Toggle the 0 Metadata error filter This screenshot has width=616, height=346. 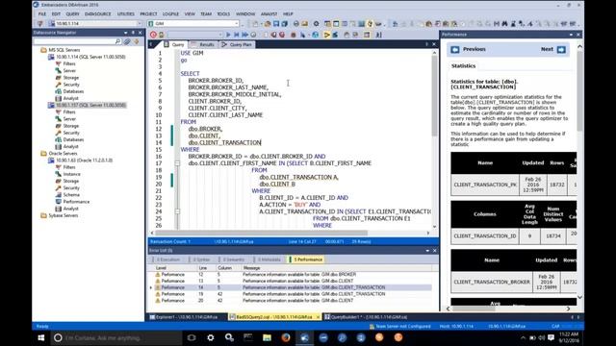coord(269,259)
